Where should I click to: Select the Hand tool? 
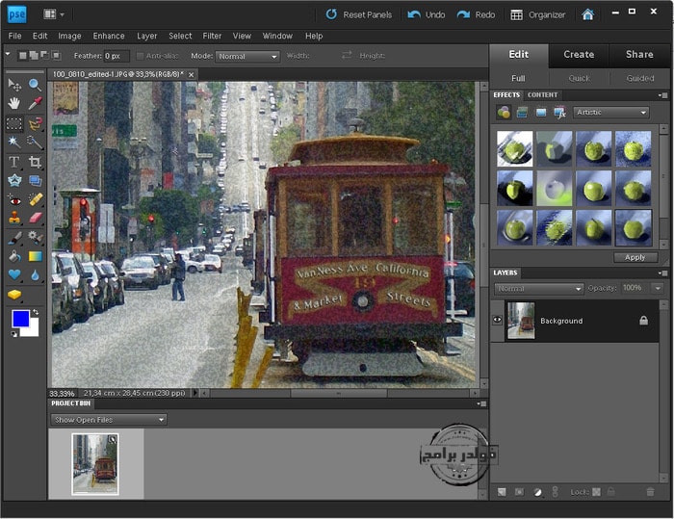(x=14, y=104)
